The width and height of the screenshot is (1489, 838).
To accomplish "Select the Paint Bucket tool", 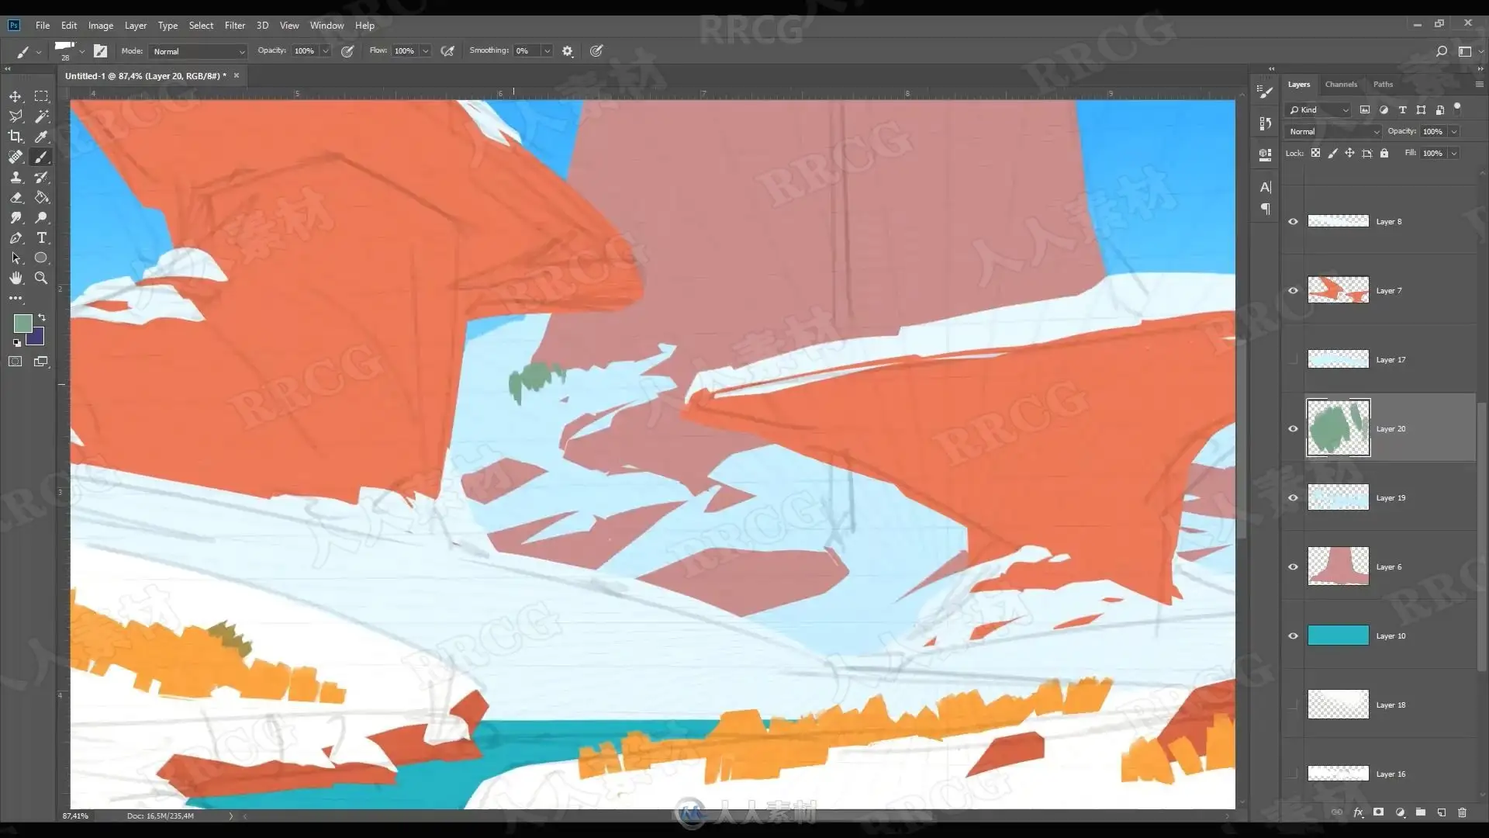I will (41, 197).
